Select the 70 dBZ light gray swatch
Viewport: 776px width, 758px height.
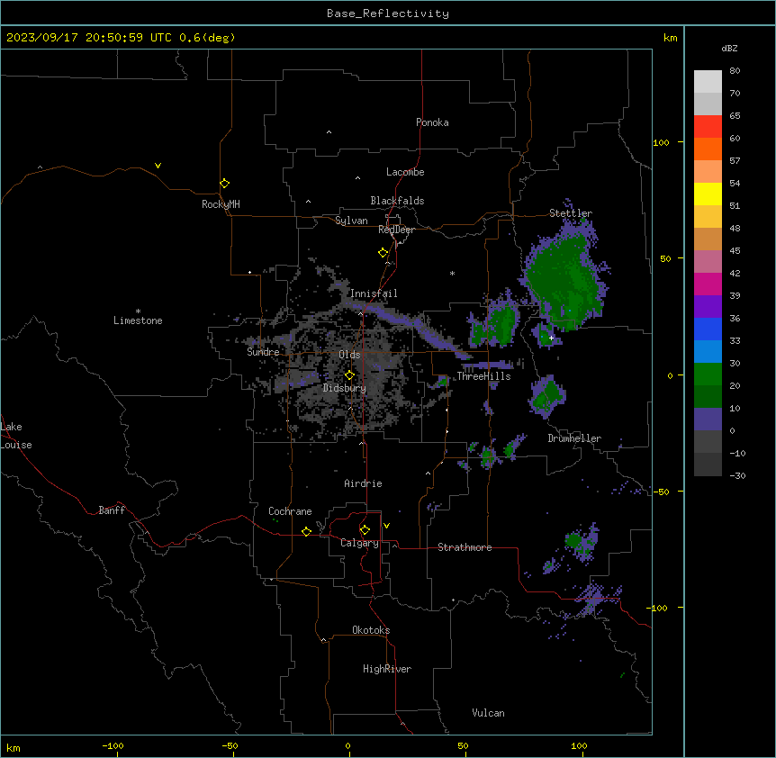click(708, 82)
